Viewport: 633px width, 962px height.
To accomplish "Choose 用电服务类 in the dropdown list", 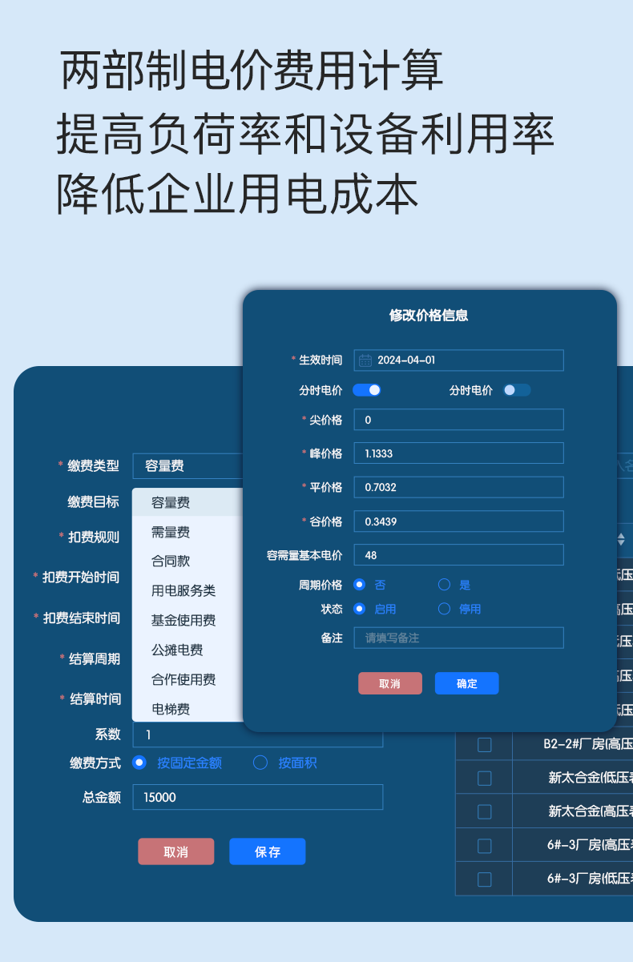I will pos(183,591).
